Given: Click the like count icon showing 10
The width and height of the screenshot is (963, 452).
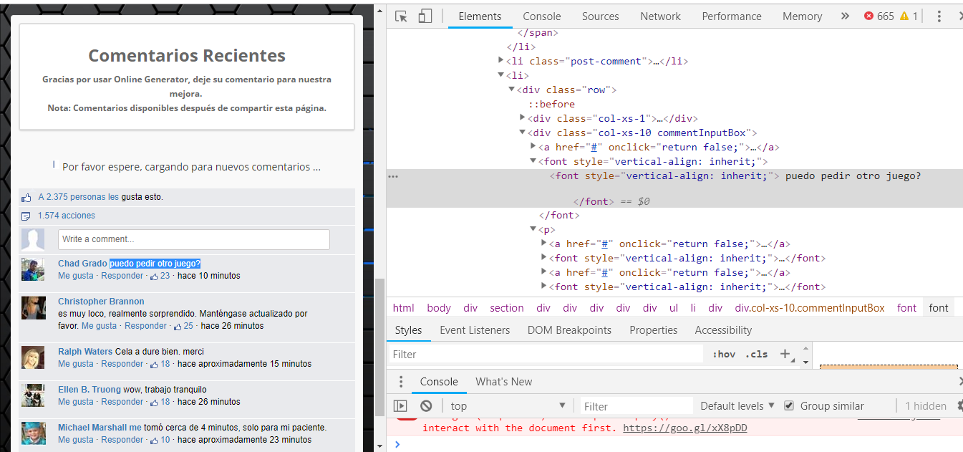Looking at the screenshot, I should coord(154,440).
